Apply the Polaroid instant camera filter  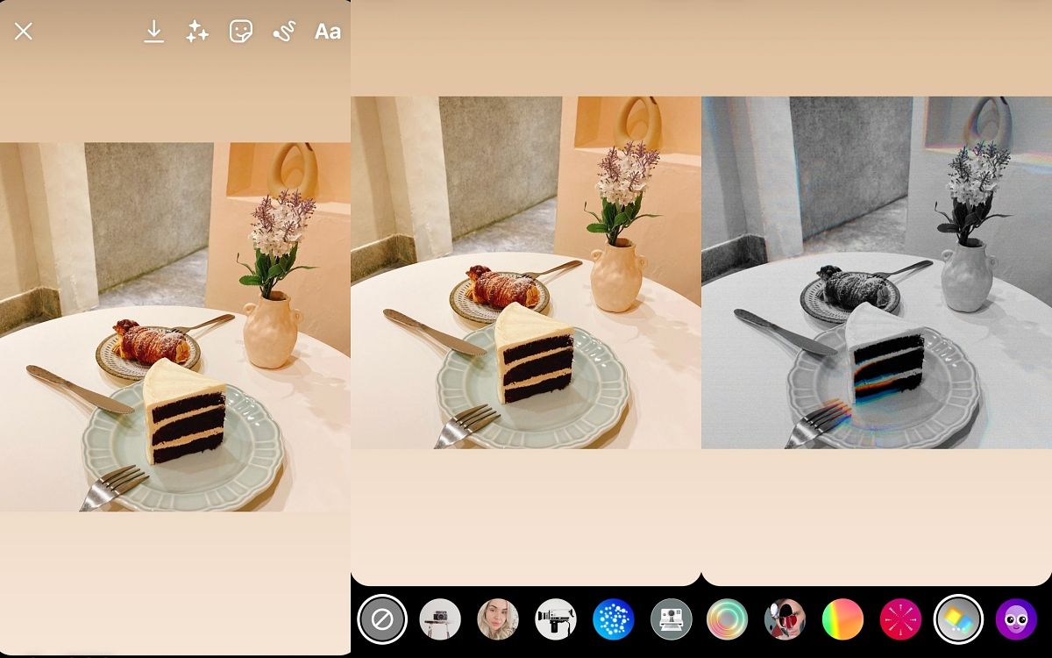[671, 619]
